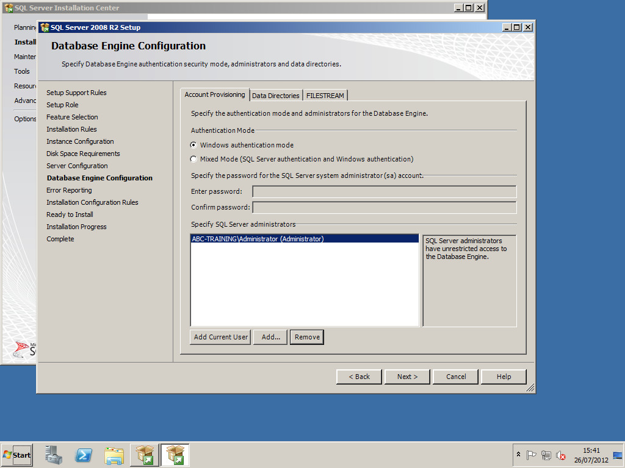This screenshot has width=625, height=468.
Task: Open Tools in the Installation Center window
Action: pyautogui.click(x=22, y=72)
